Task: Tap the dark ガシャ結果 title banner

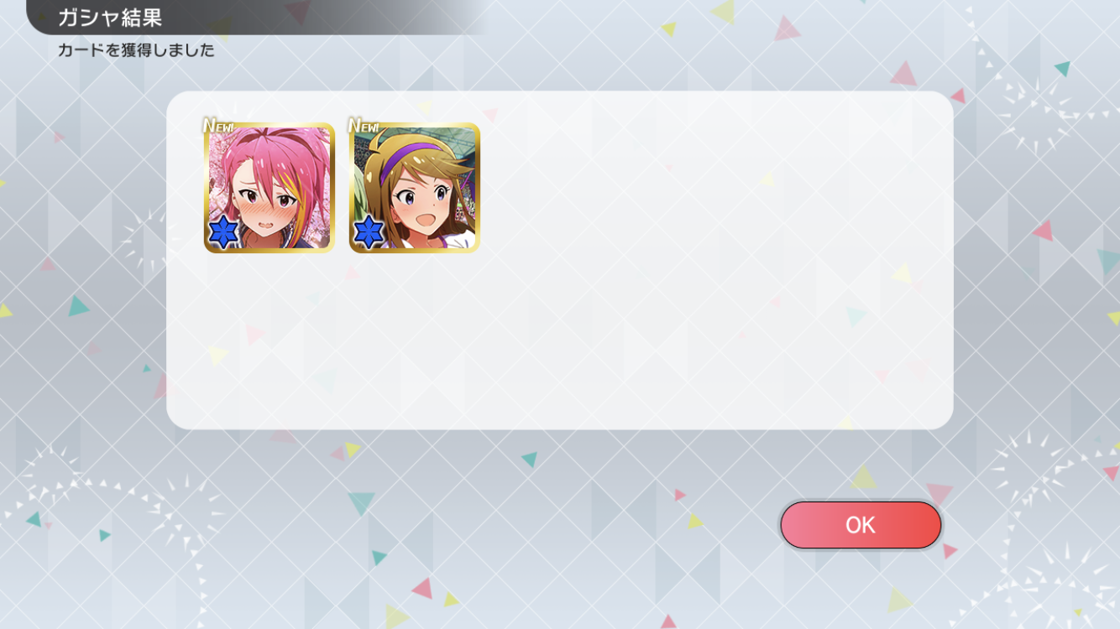Action: (x=252, y=18)
